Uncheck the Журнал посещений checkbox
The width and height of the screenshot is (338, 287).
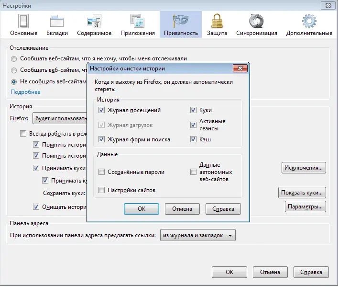[101, 110]
